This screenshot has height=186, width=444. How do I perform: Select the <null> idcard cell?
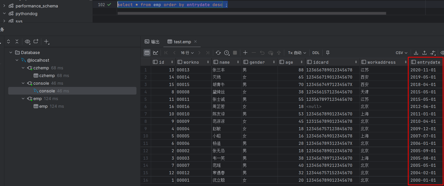point(332,106)
